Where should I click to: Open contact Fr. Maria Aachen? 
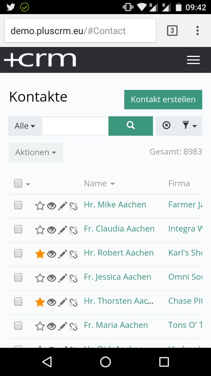coord(116,325)
